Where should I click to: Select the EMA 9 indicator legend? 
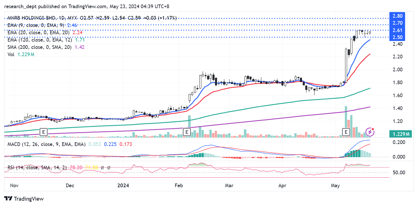[x=36, y=25]
